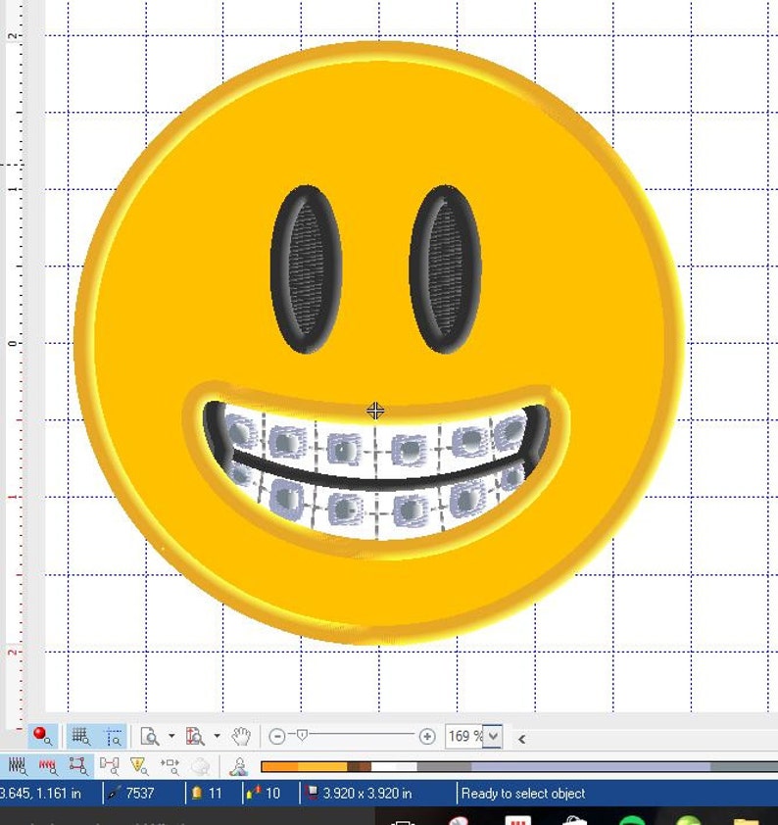Open dropdown arrow beside Zoom magnifier tool
This screenshot has width=778, height=825.
(x=171, y=736)
